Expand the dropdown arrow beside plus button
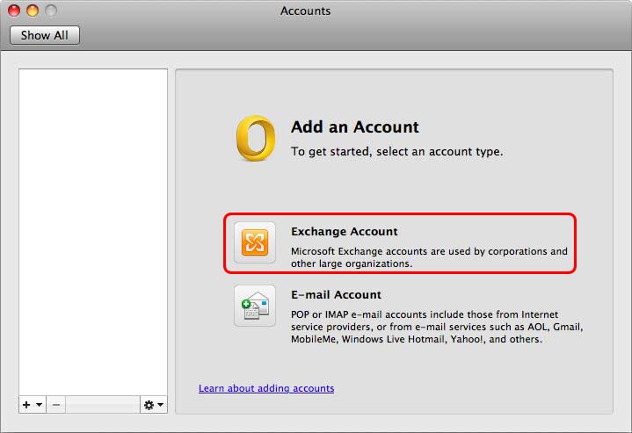 39,404
